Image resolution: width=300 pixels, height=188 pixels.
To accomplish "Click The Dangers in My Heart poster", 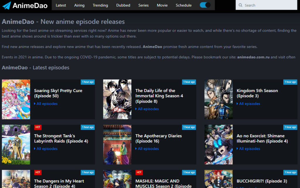I will click(16, 179).
